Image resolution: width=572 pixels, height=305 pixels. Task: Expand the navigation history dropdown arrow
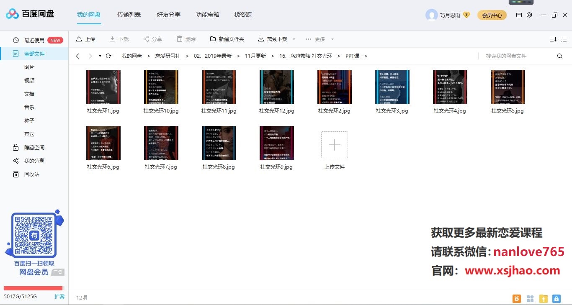[100, 56]
